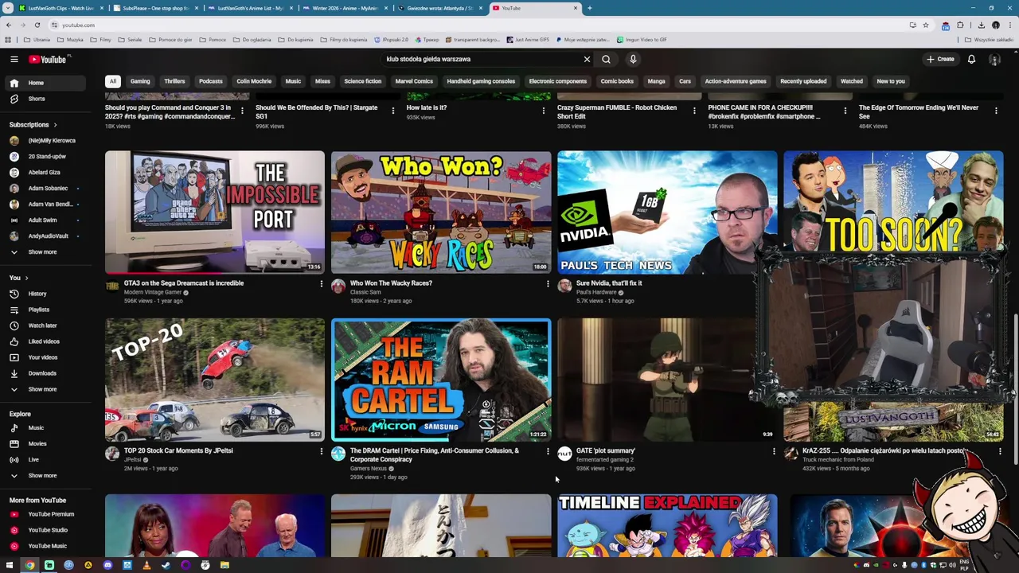Play the TOP-20 stock car thumbnail
Viewport: 1019px width, 573px height.
215,380
